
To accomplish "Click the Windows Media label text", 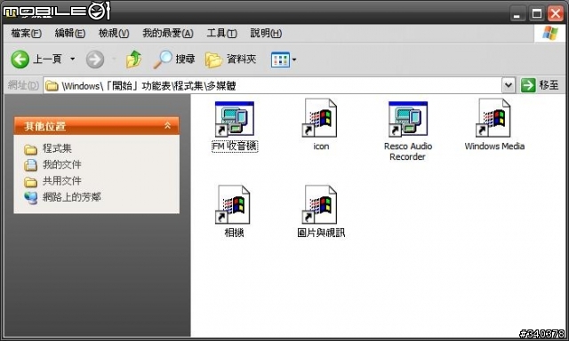I will click(494, 146).
